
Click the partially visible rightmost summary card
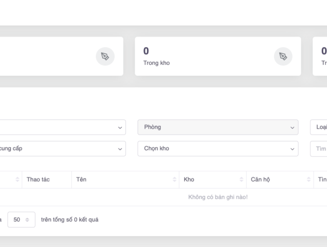pyautogui.click(x=321, y=56)
